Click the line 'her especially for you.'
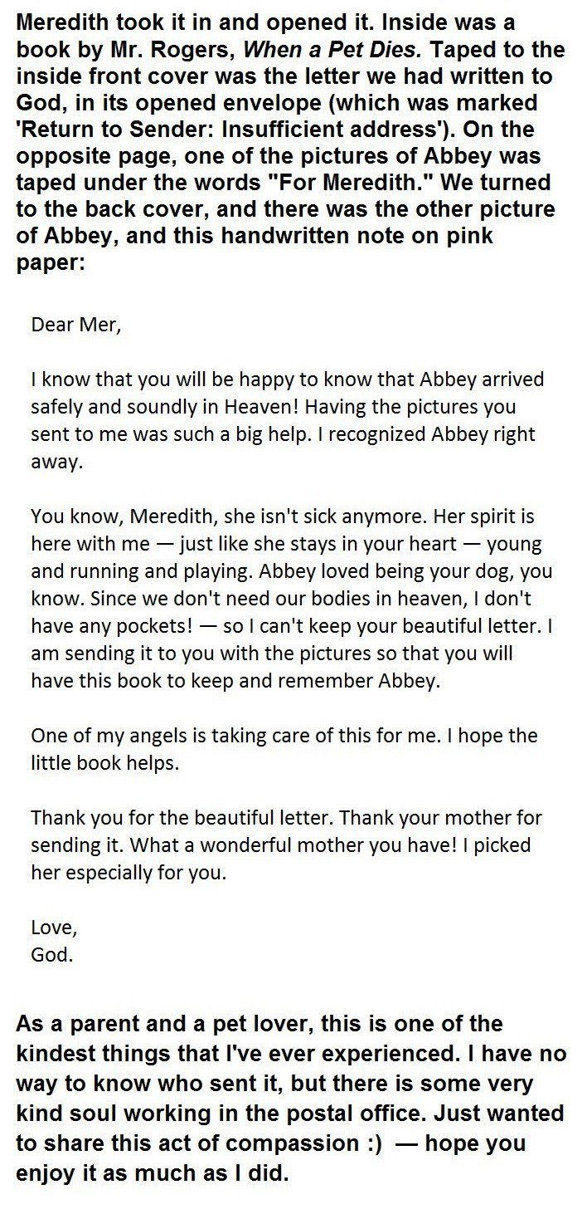This screenshot has width=587, height=1219. coord(128,873)
